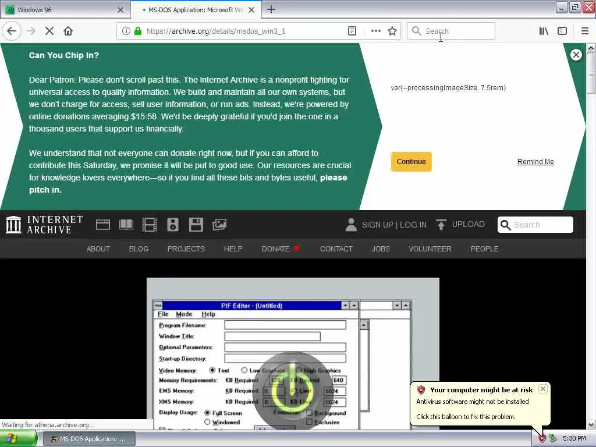The width and height of the screenshot is (596, 447).
Task: Check the Exclusive execution checkbox
Action: (x=310, y=422)
